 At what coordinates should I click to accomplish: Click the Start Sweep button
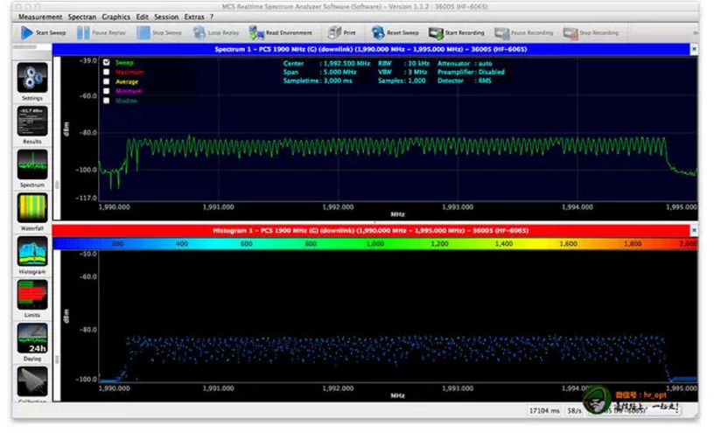click(x=42, y=32)
